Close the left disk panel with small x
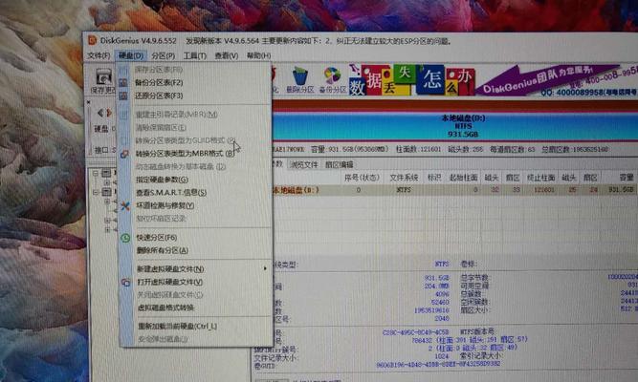 pos(88,102)
